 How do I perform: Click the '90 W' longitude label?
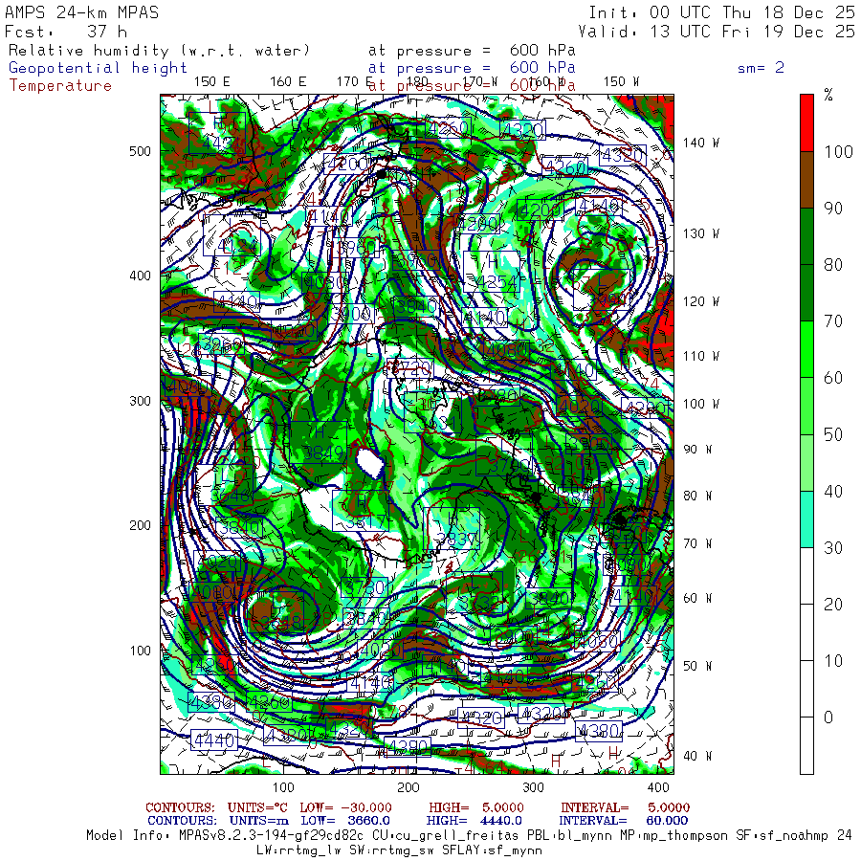697,450
